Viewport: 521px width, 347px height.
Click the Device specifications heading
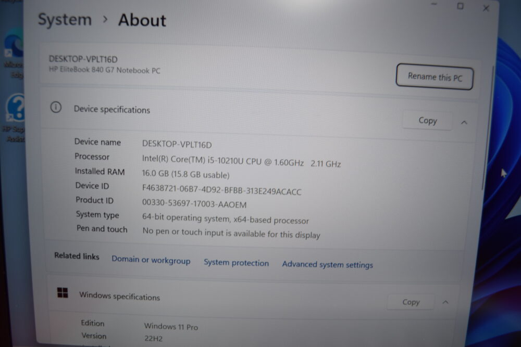pyautogui.click(x=111, y=109)
